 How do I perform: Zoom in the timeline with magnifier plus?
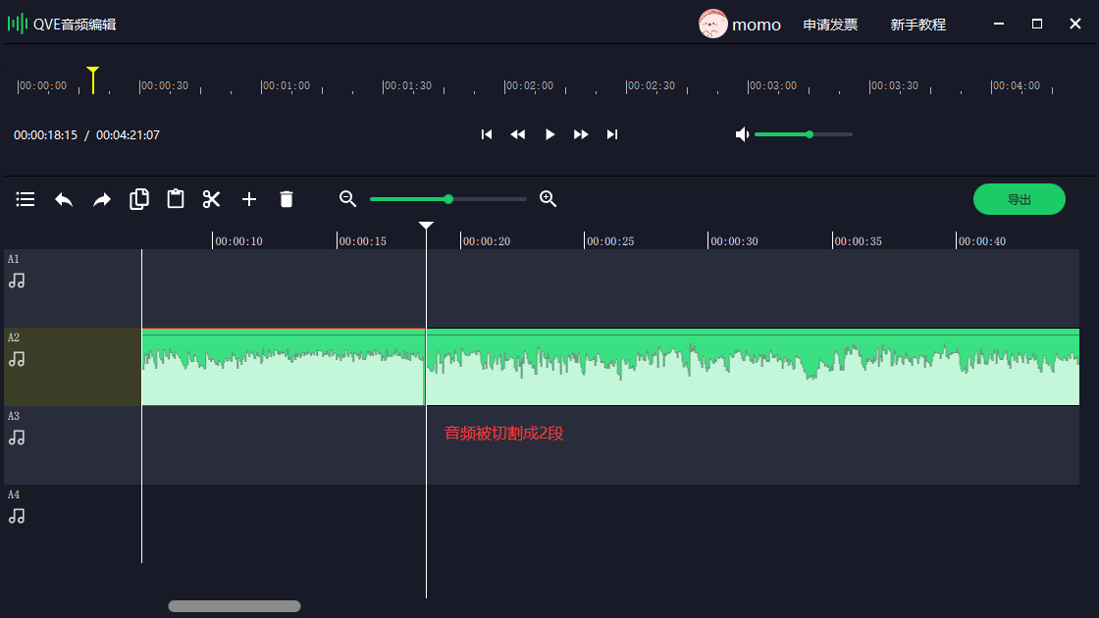(x=549, y=199)
